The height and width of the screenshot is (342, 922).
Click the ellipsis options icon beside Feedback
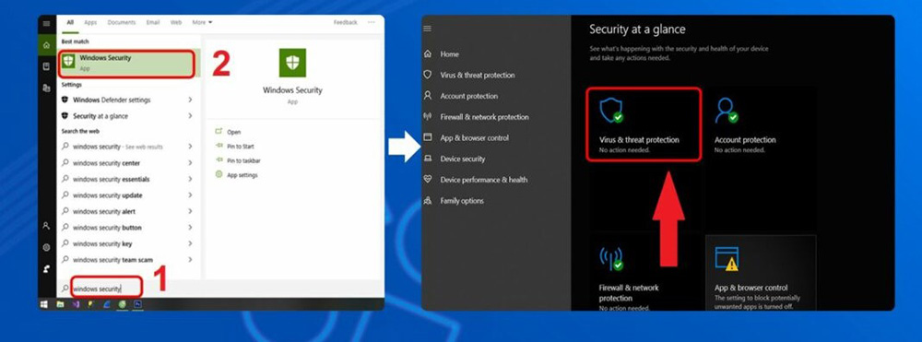point(371,22)
